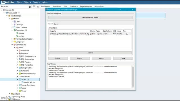Click the Catalogs node icon
This screenshot has width=180, height=101.
click(15, 24)
